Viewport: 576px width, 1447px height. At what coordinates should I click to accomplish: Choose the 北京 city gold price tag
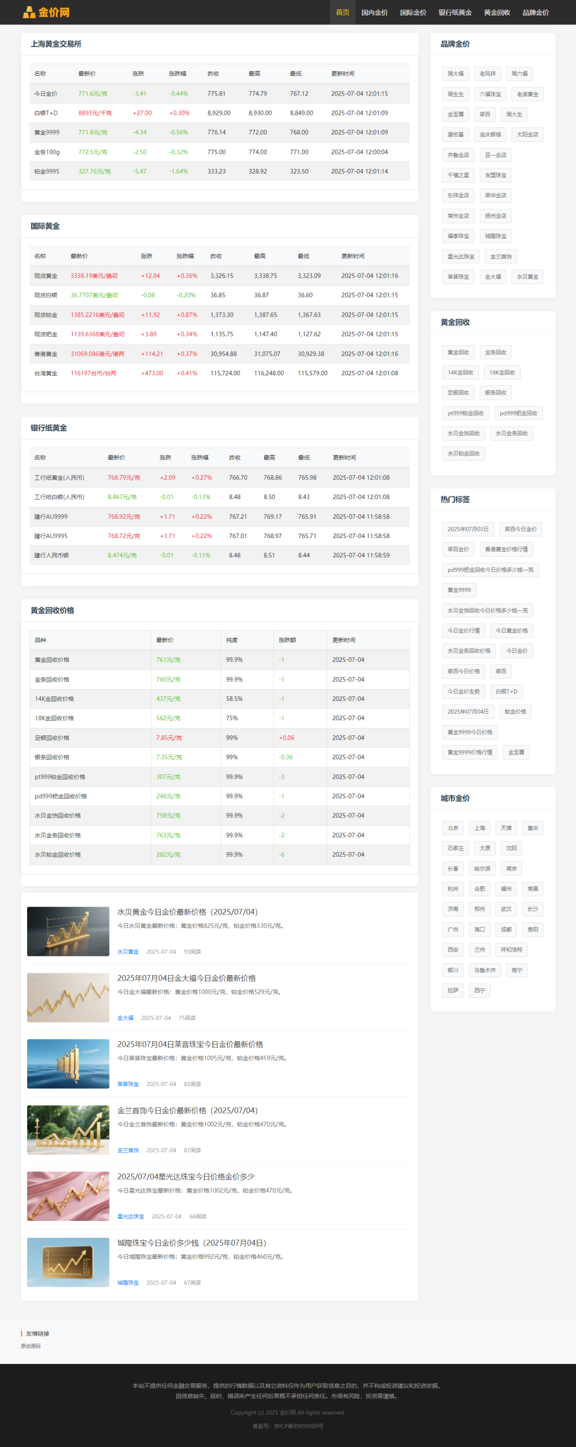click(453, 828)
